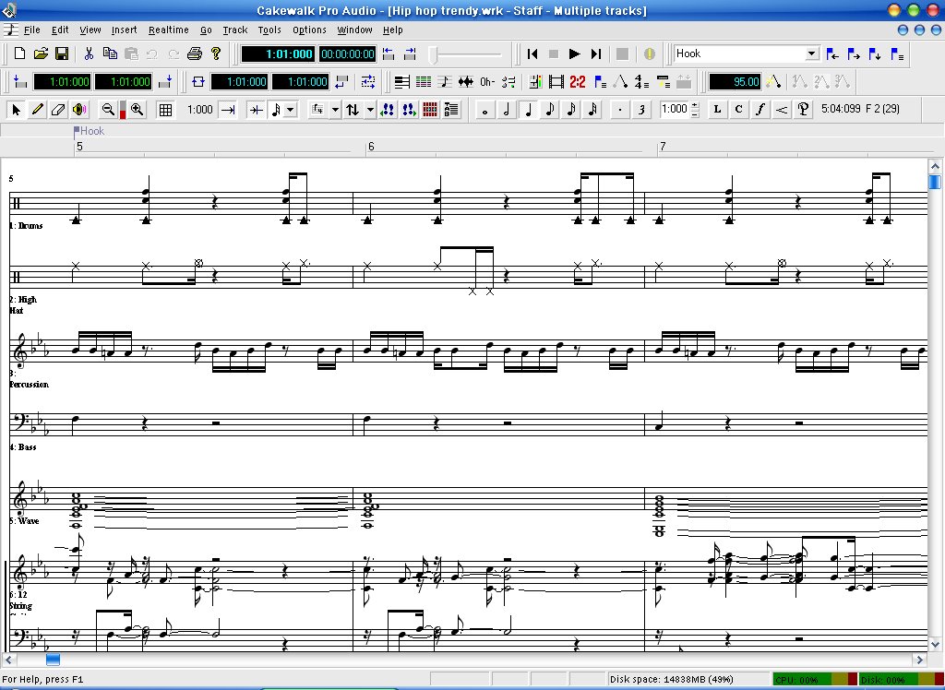
Task: Activate the Scrub speaker tool
Action: 79,110
